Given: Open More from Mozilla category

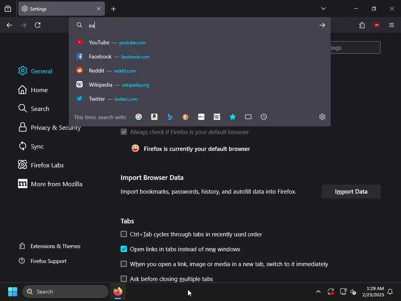Looking at the screenshot, I should click(50, 184).
